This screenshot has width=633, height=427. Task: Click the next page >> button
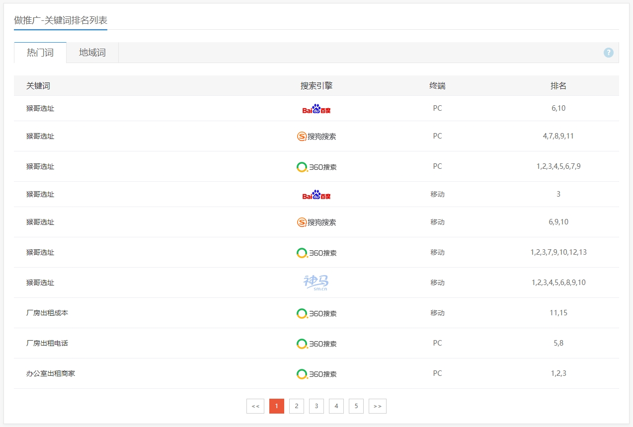click(x=378, y=406)
